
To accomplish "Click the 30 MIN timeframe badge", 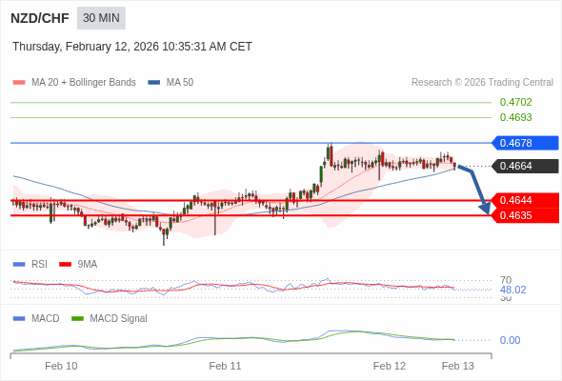I will pos(101,18).
